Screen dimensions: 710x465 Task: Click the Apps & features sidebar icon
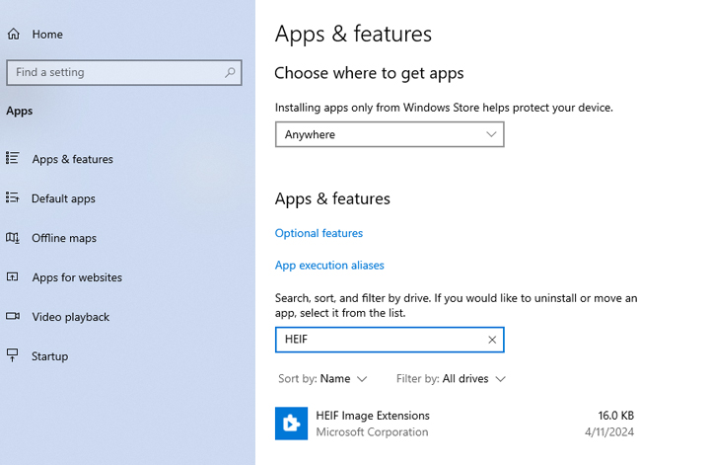13,159
